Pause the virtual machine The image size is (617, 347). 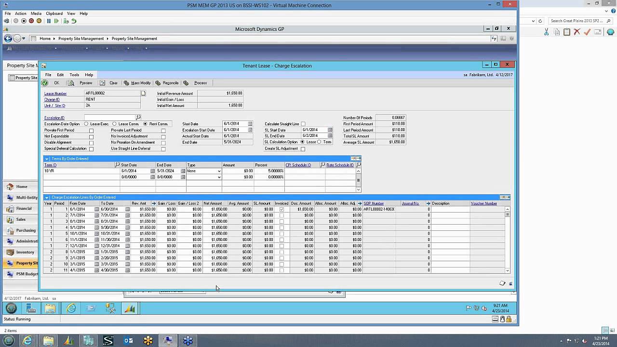[x=49, y=21]
